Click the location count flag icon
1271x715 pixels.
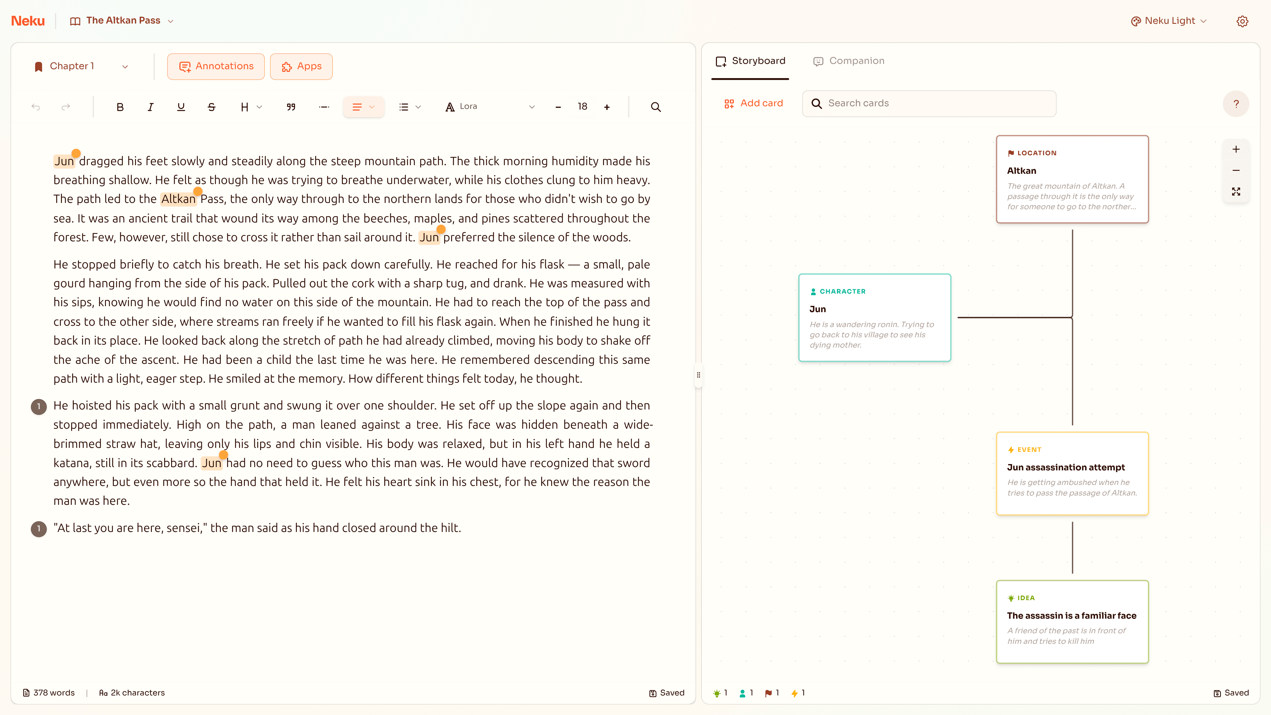click(768, 693)
